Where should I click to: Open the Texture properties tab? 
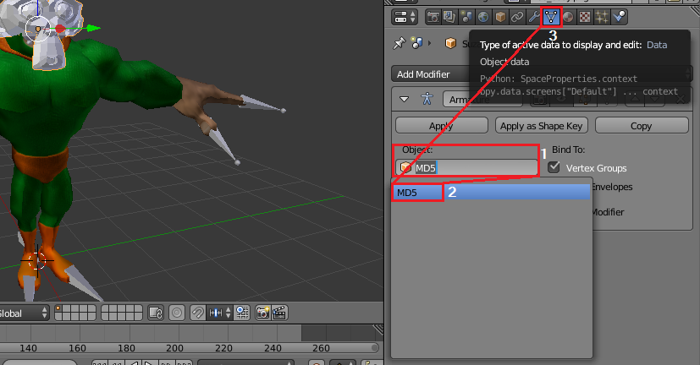pyautogui.click(x=585, y=18)
